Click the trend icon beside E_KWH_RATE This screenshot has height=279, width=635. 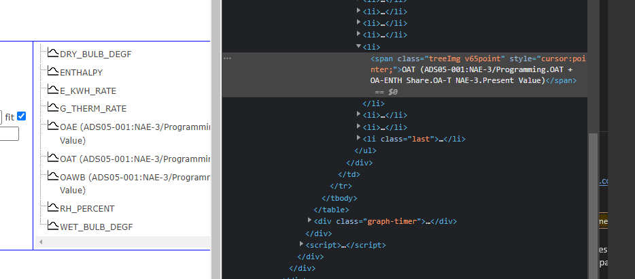tap(53, 89)
